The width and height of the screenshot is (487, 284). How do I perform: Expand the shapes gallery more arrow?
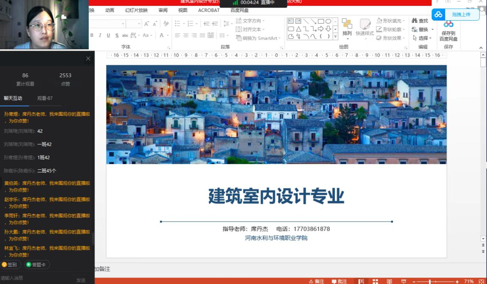[335, 36]
